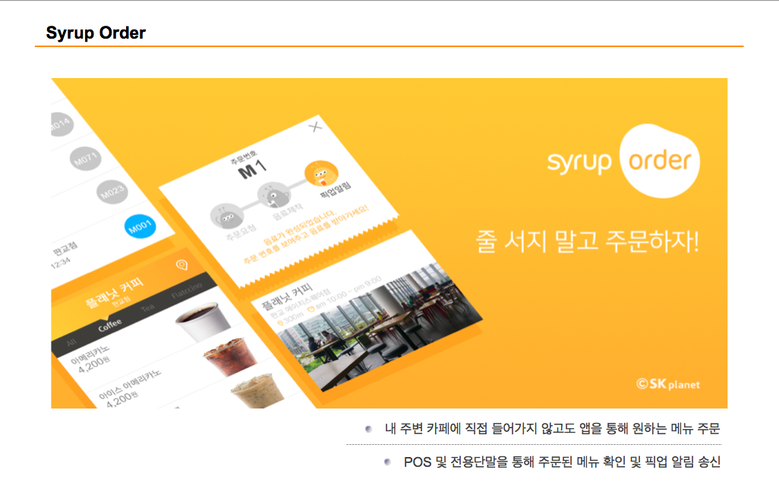The width and height of the screenshot is (779, 504).
Task: Select 아이스 아메리카노 4,200원 menu item
Action: click(x=129, y=389)
